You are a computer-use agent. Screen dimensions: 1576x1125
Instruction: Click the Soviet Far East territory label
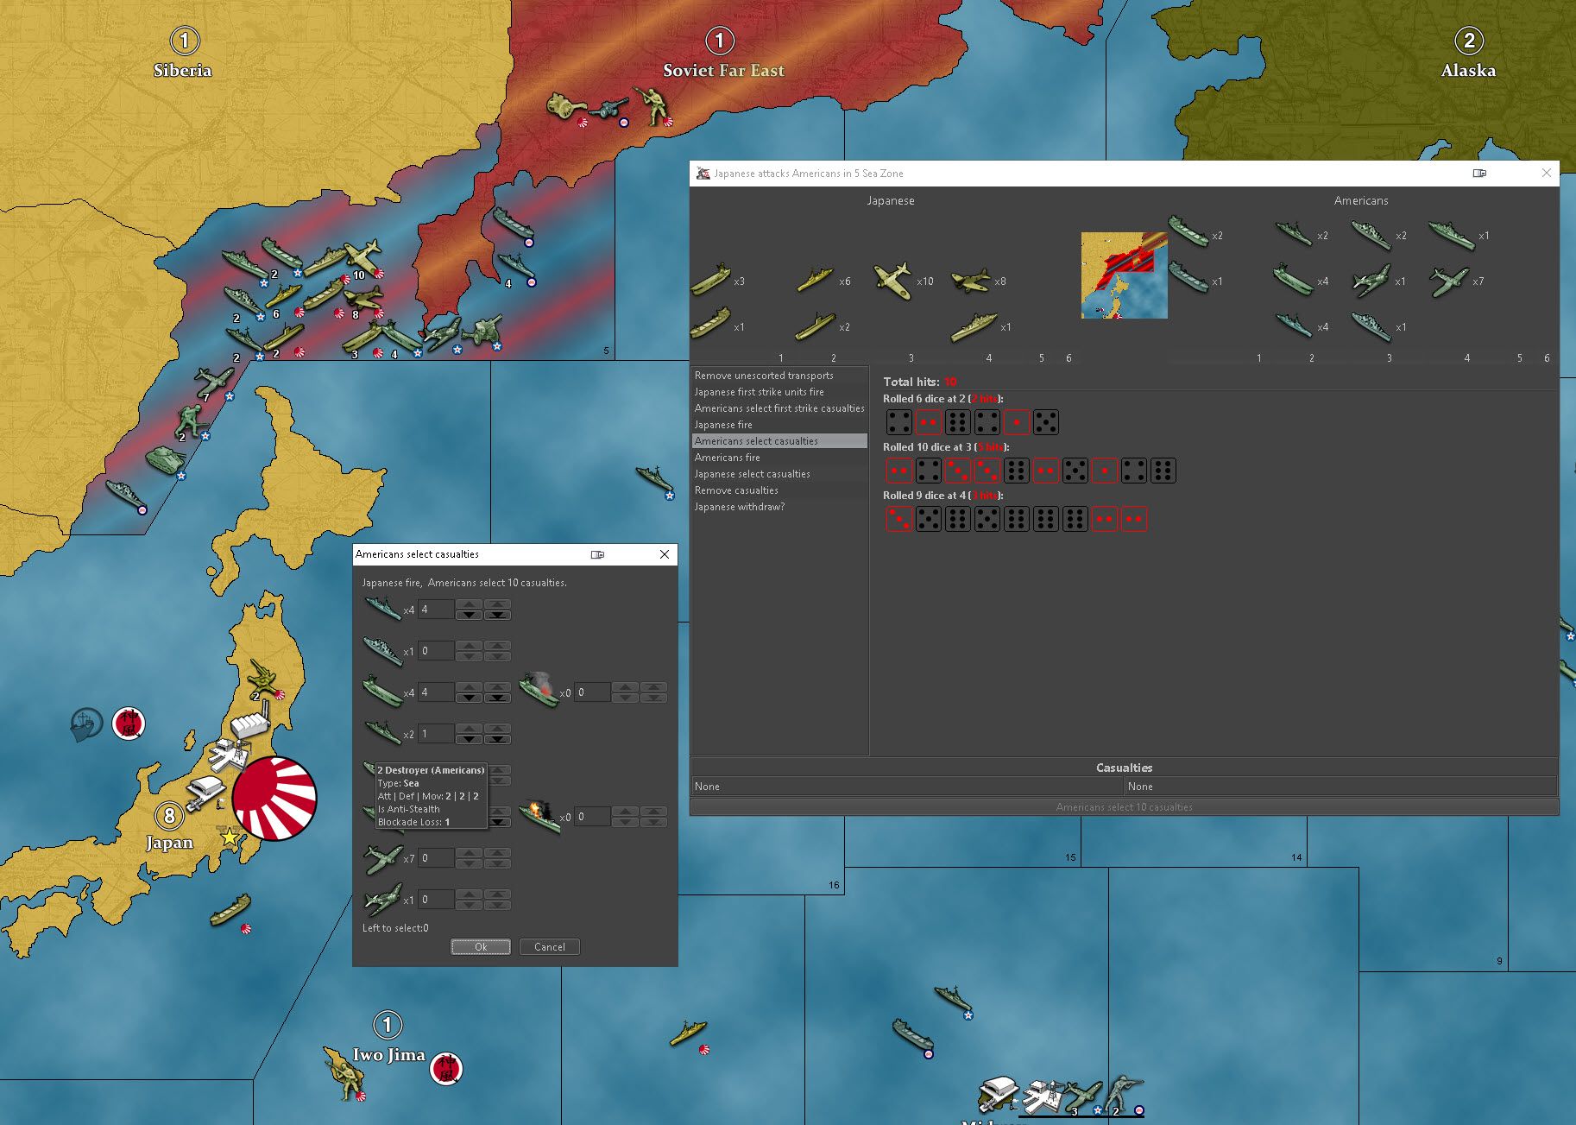(x=723, y=70)
